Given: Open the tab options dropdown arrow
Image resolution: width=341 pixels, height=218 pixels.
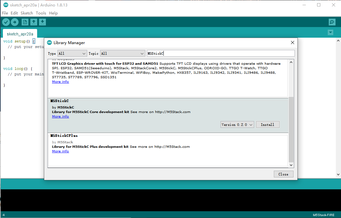Looking at the screenshot, I should [x=331, y=33].
